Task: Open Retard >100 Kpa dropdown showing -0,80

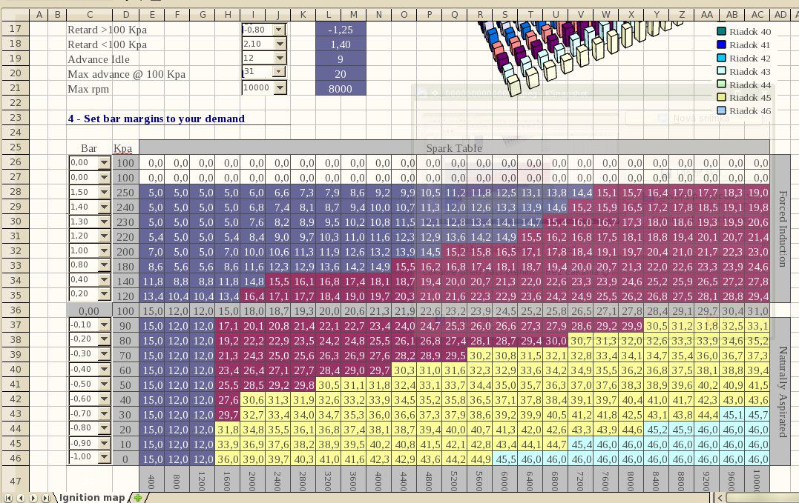Action: pos(279,30)
